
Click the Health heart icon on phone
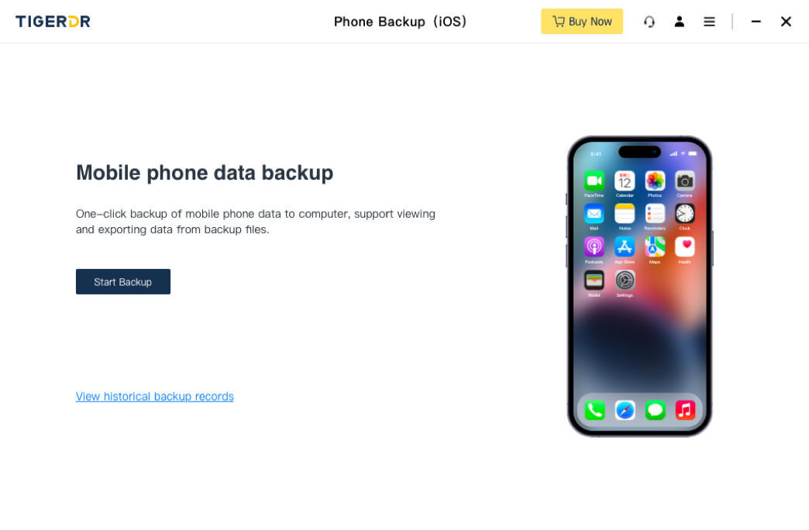[685, 247]
